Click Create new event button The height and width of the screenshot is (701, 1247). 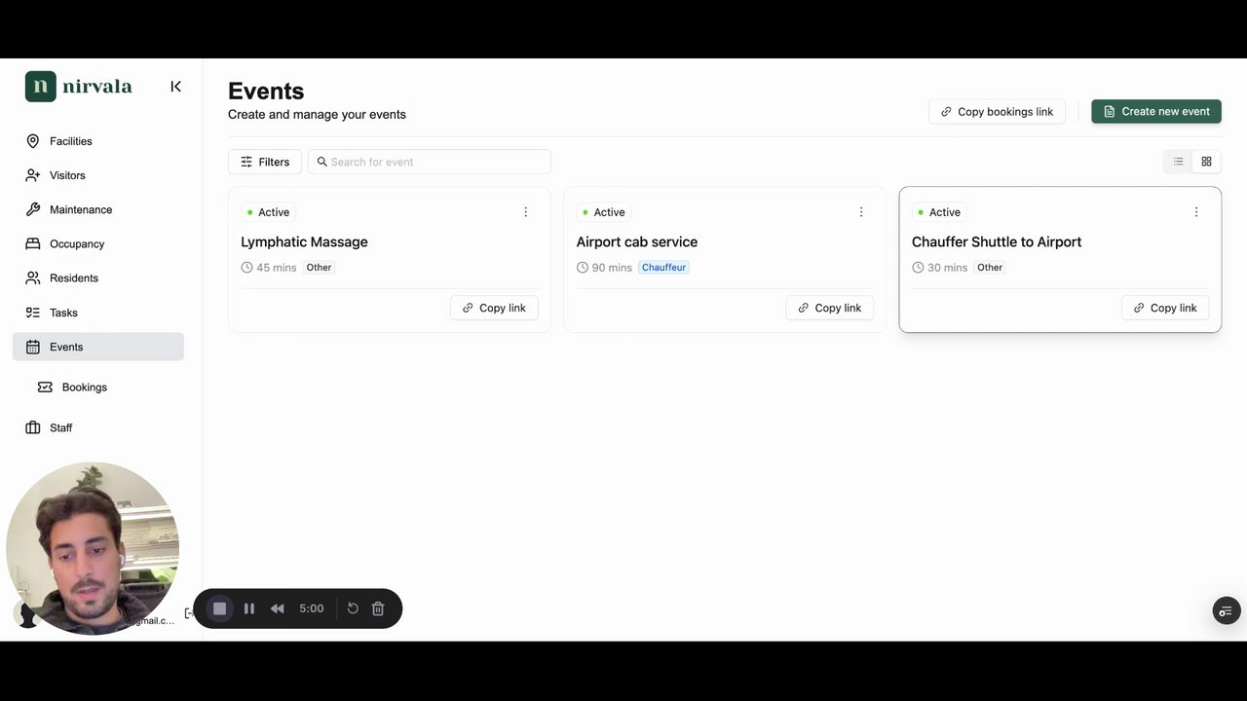coord(1155,112)
